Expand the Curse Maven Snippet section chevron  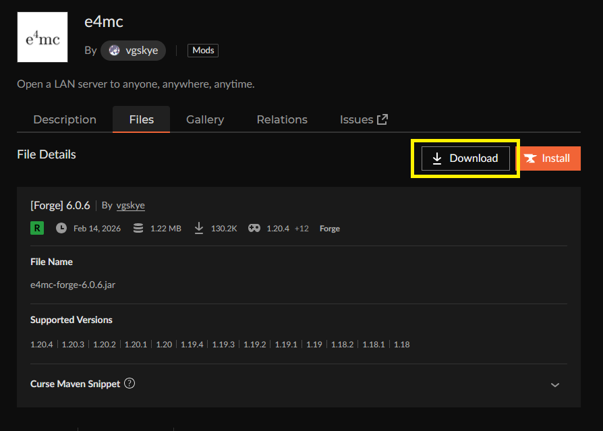coord(555,384)
